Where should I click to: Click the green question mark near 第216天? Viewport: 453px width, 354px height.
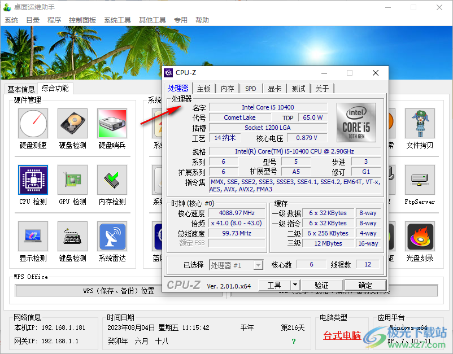click(294, 341)
